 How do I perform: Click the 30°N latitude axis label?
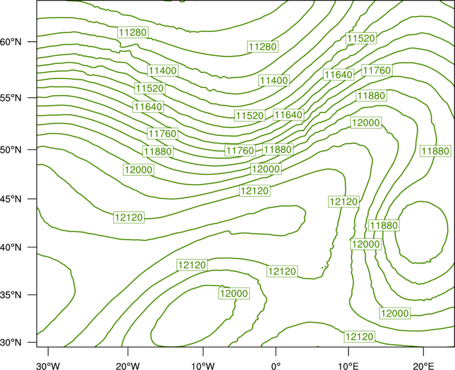tap(11, 343)
